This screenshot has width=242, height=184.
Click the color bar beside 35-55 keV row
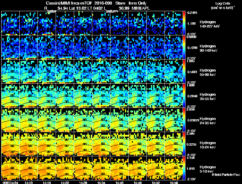(184, 96)
